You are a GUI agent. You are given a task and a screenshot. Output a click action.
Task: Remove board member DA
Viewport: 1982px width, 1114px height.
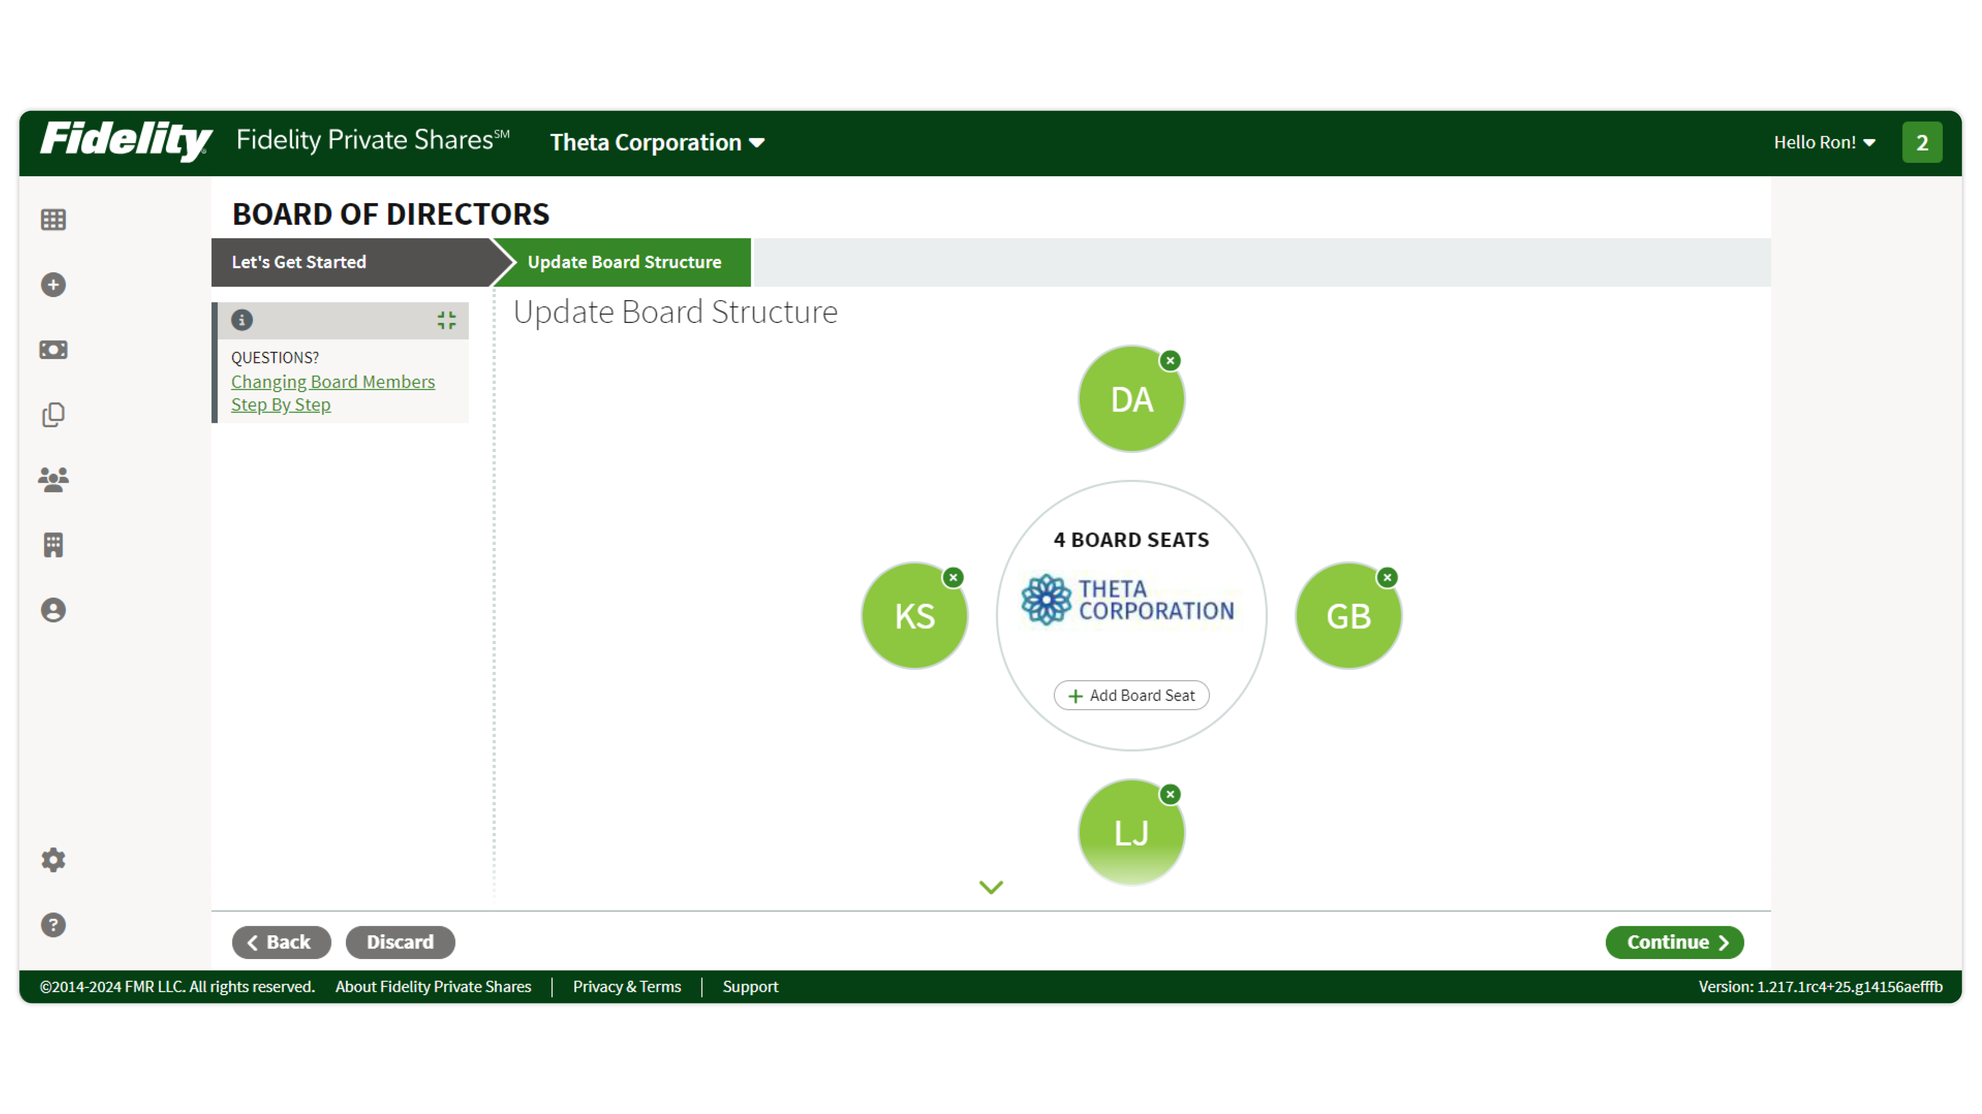(x=1170, y=361)
